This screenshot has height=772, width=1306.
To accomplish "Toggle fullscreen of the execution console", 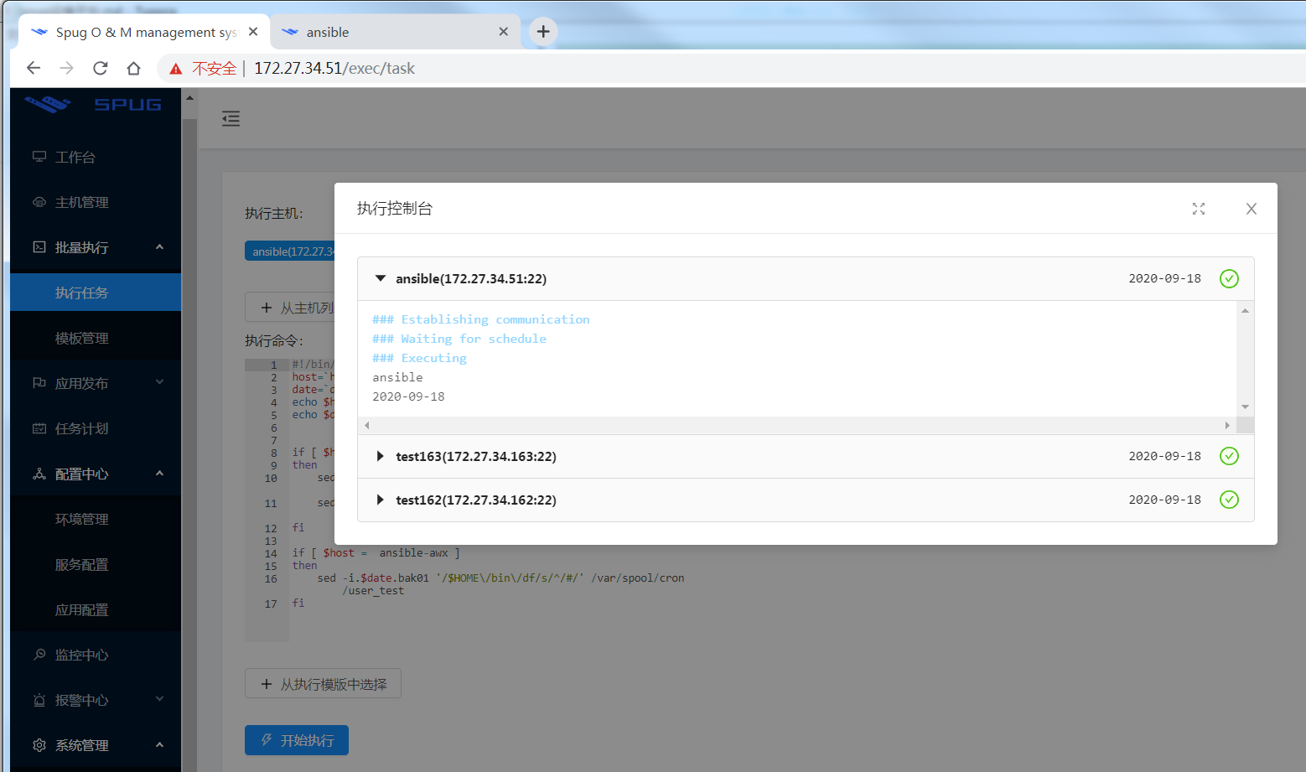I will (1199, 209).
